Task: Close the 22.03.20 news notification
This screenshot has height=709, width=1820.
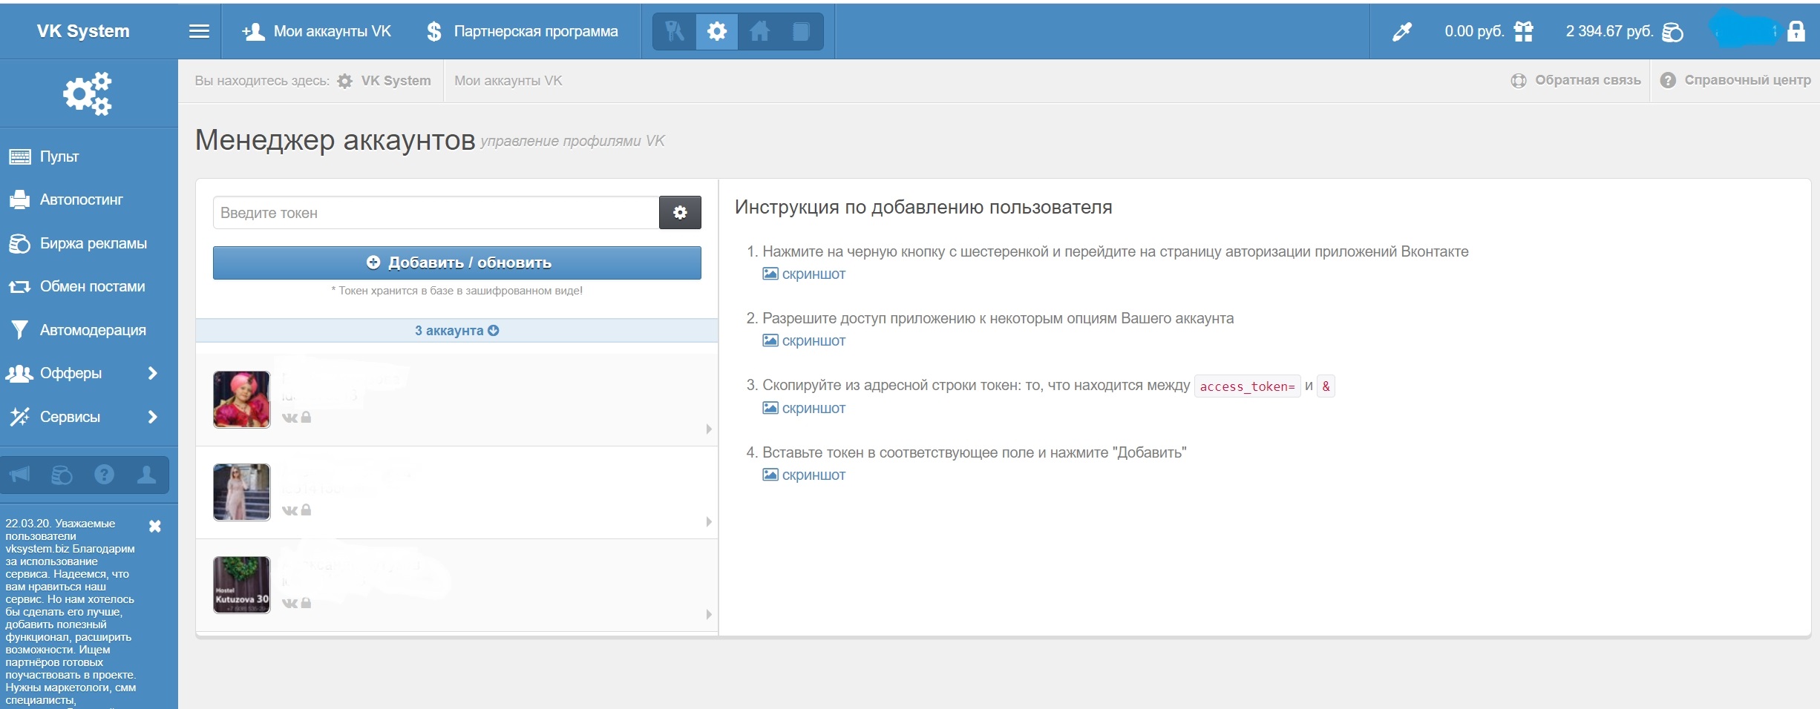Action: (155, 527)
